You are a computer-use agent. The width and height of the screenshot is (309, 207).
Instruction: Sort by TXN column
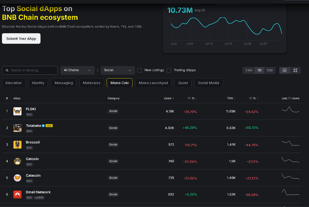click(x=231, y=98)
